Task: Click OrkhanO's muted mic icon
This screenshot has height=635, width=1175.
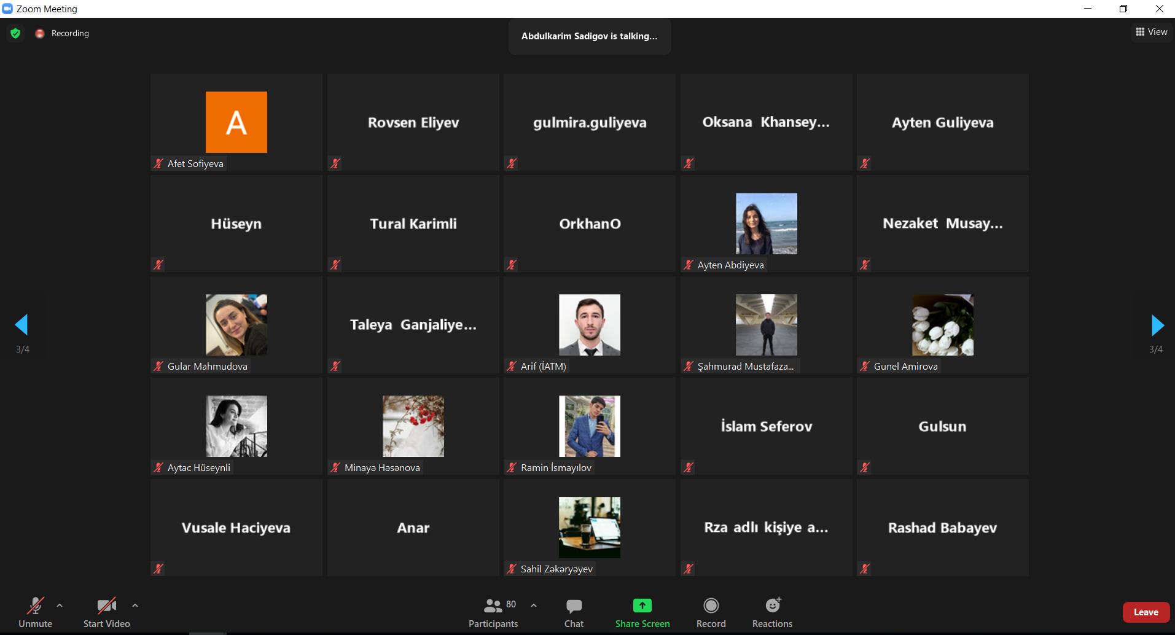Action: 512,265
